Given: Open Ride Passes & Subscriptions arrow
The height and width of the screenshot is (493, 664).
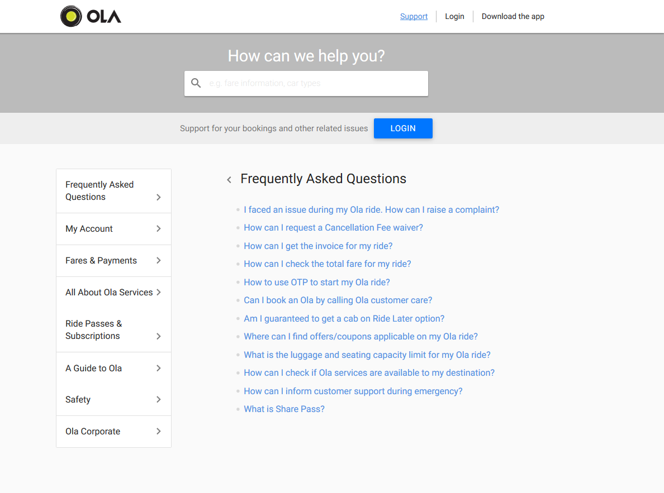Looking at the screenshot, I should tap(159, 336).
